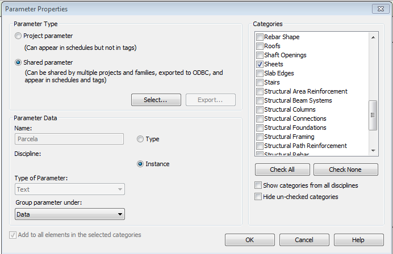Enable the Roofs category checkbox
Viewport: 393px width, 254px height.
pos(260,46)
